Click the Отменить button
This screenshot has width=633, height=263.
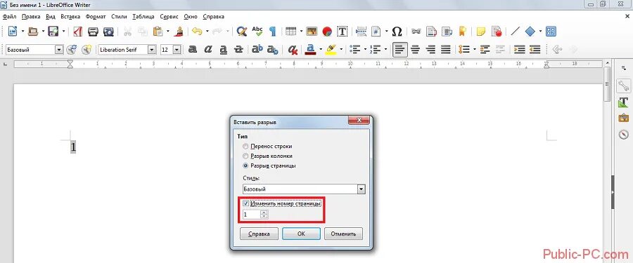[x=343, y=234]
